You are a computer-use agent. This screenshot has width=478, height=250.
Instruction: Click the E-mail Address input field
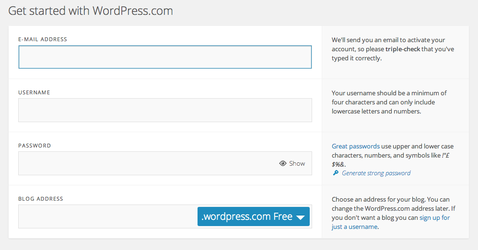(x=165, y=57)
